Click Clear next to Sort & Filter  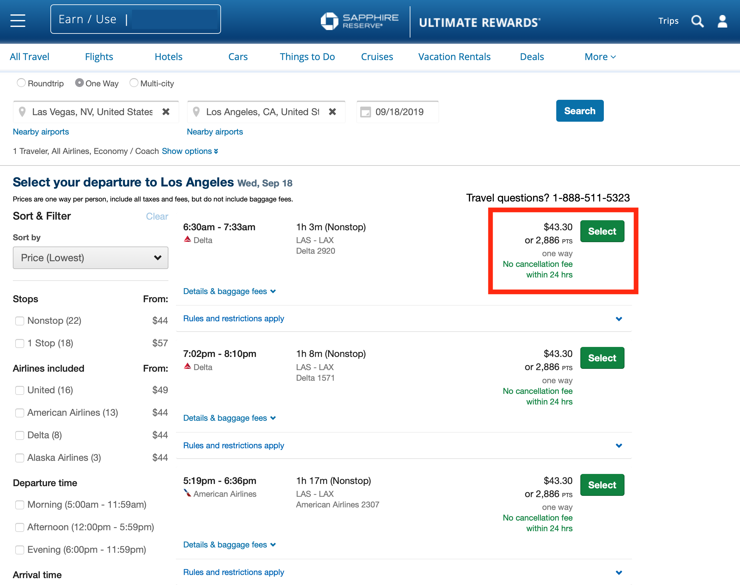coord(157,216)
